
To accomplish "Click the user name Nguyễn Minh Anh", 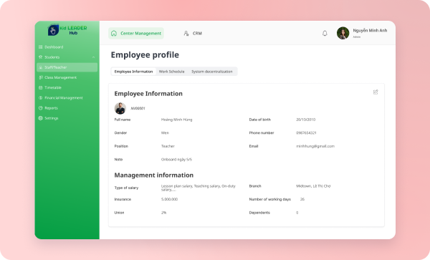I will coord(370,30).
